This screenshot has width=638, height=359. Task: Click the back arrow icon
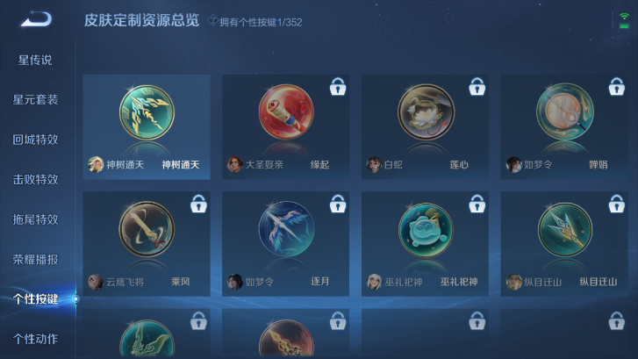click(36, 19)
